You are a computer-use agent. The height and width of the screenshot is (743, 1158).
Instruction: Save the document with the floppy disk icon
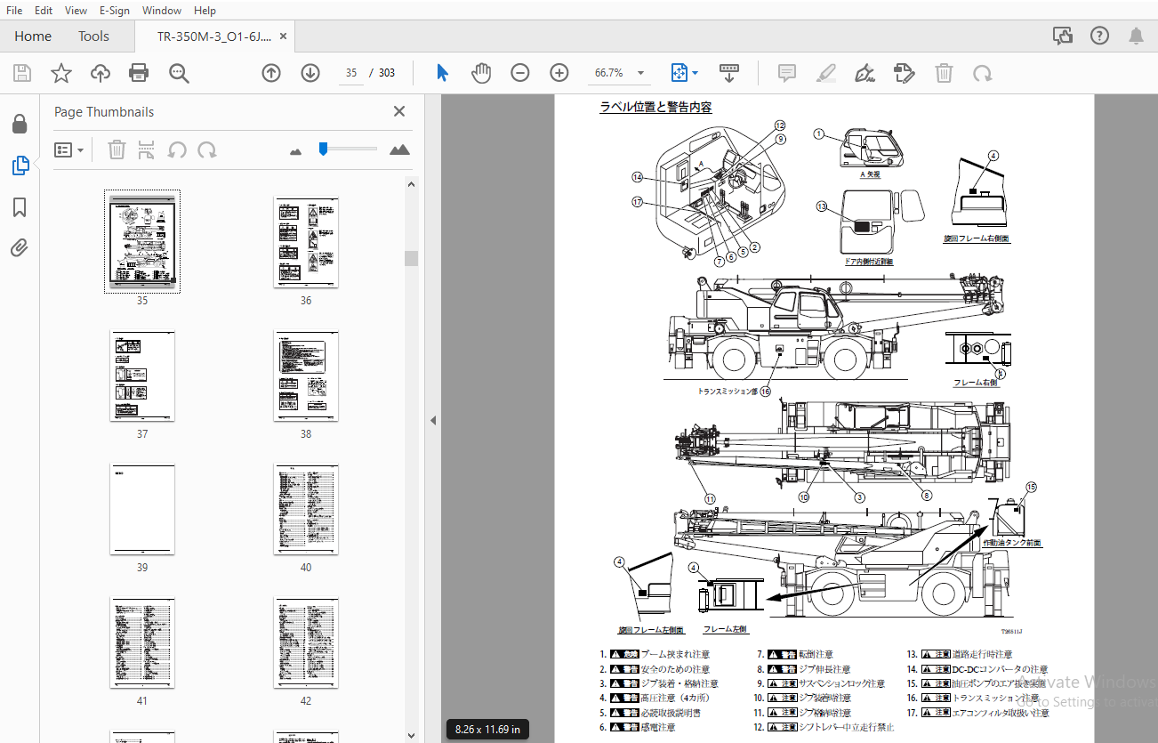click(21, 73)
